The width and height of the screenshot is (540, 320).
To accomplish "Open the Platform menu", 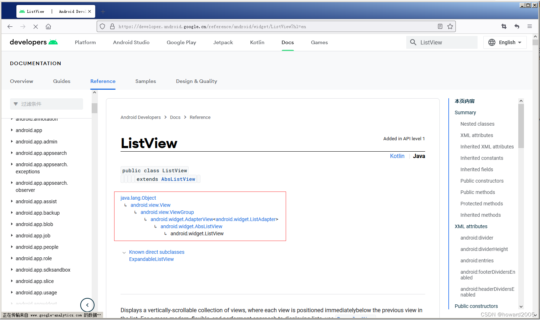I will 85,42.
